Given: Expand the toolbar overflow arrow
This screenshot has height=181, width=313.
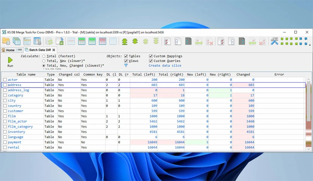Looking at the screenshot, I should click(x=310, y=45).
